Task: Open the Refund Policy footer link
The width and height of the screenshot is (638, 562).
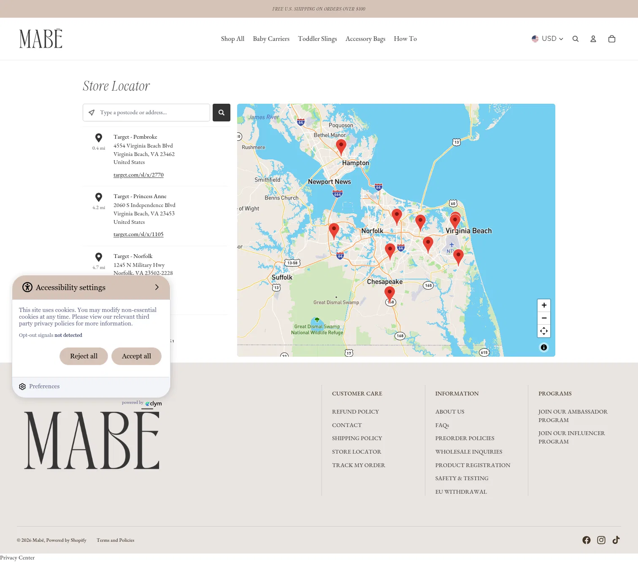Action: coord(355,412)
